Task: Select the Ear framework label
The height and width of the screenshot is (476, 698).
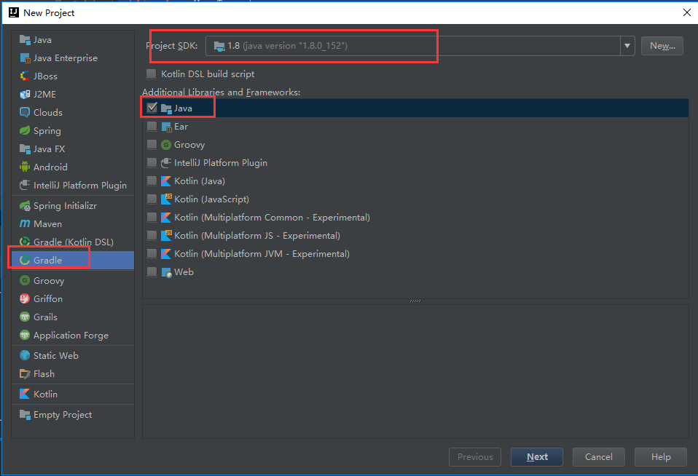Action: [x=181, y=127]
